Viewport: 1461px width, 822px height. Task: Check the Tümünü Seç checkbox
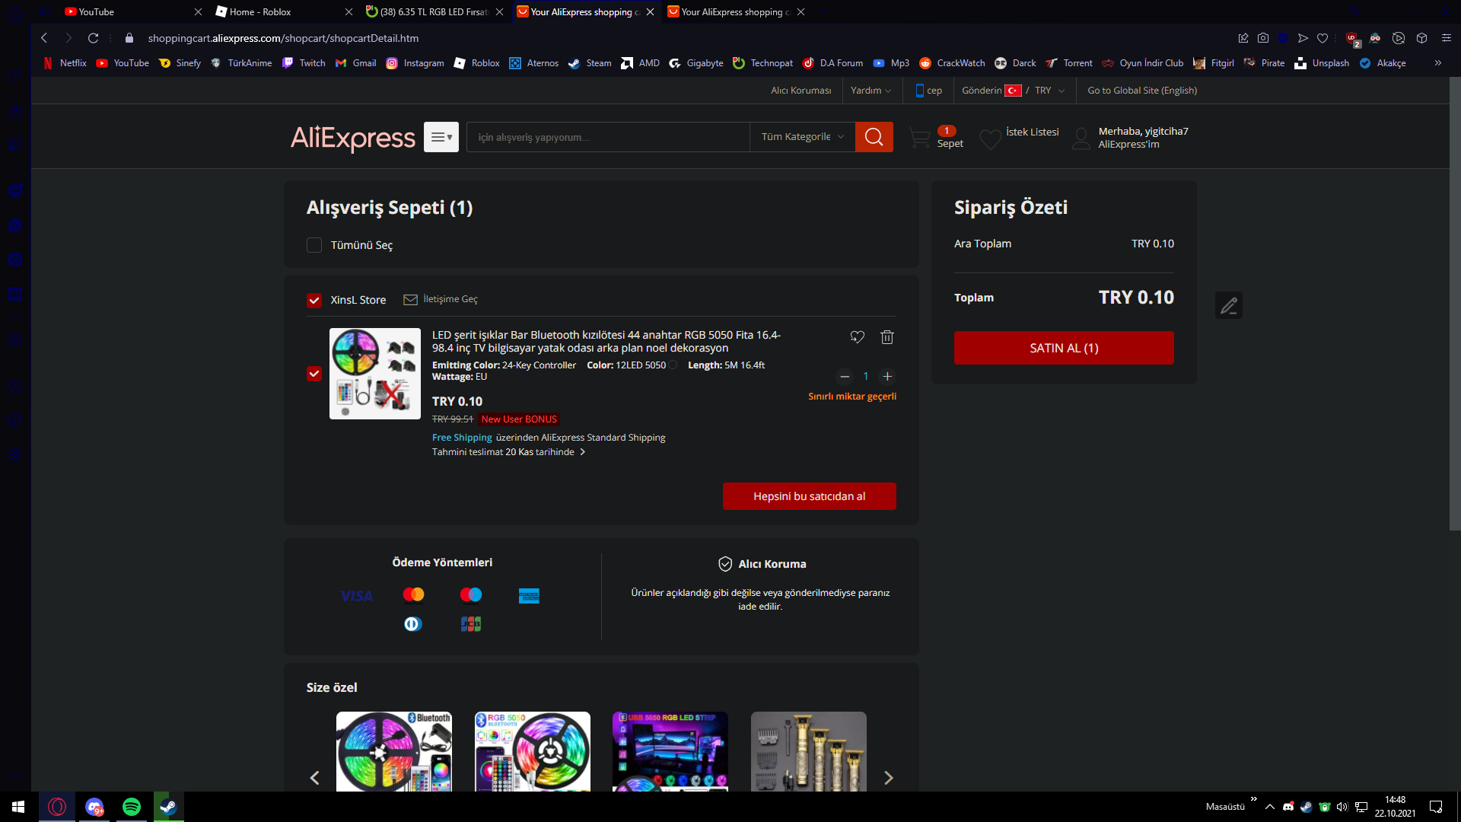pos(314,245)
